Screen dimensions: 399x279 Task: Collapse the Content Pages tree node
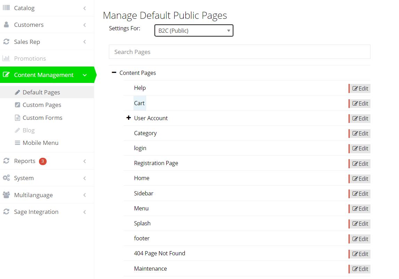pyautogui.click(x=114, y=72)
